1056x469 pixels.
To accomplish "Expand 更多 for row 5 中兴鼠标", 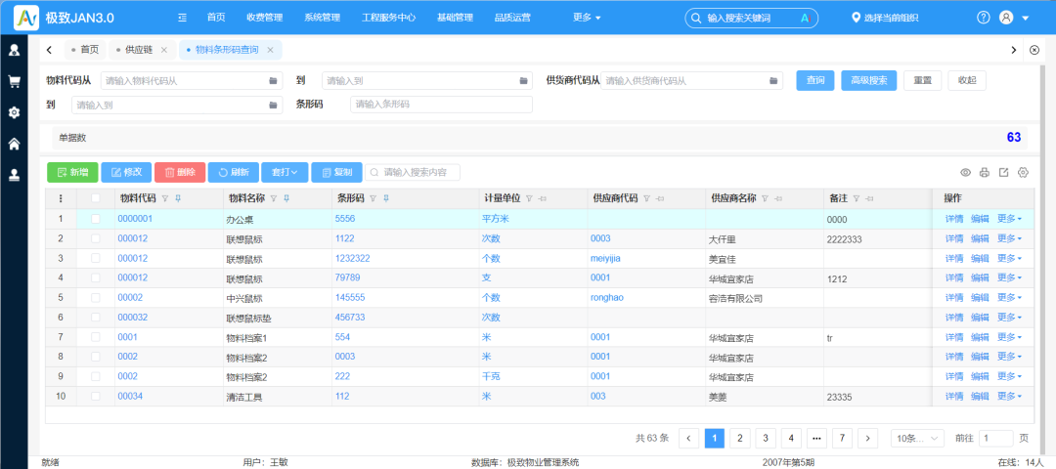I will coord(1009,297).
